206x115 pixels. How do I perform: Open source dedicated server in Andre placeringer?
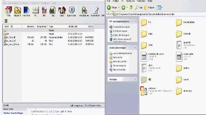point(121,53)
